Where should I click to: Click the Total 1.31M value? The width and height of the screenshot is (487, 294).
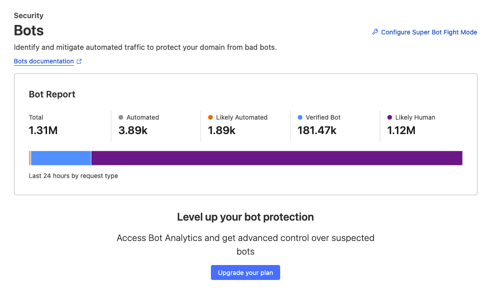[43, 130]
